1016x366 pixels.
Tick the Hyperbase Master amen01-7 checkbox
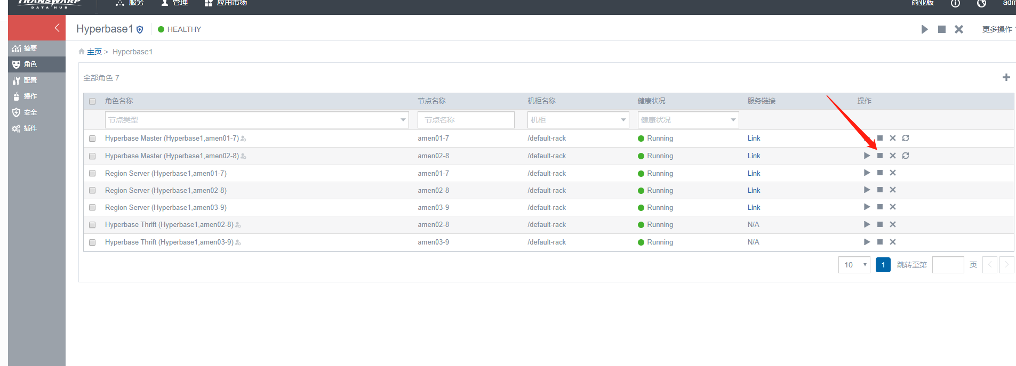click(x=92, y=139)
